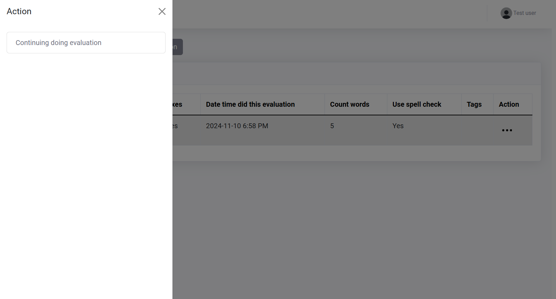
Task: Select the count words value 5
Action: [x=332, y=126]
